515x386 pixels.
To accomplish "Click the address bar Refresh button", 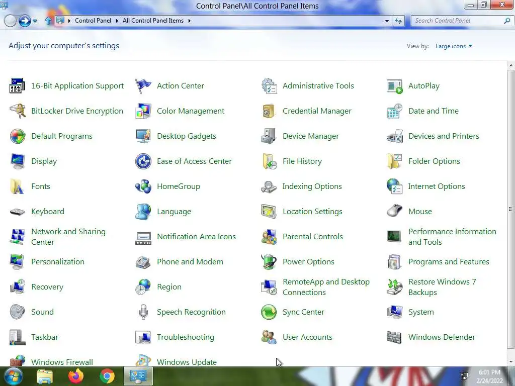I will point(398,21).
